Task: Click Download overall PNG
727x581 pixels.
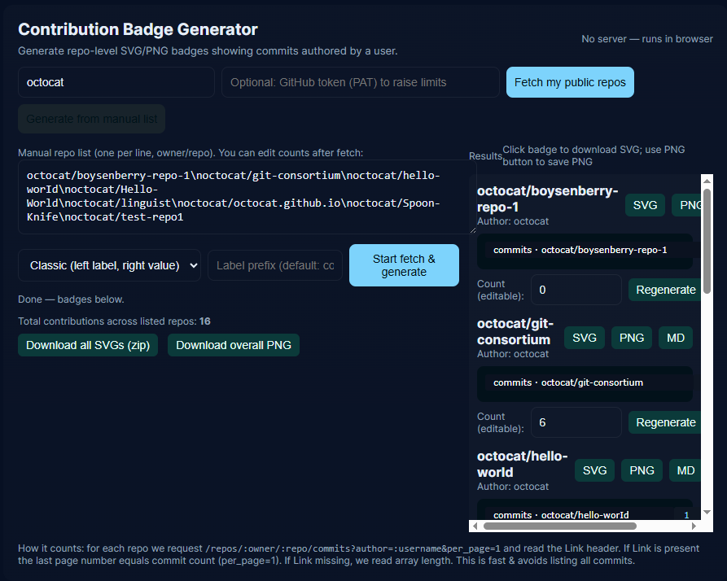Action: 233,344
